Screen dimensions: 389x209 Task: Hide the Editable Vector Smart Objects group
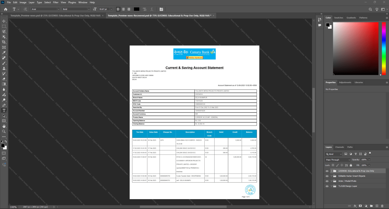[327, 176]
